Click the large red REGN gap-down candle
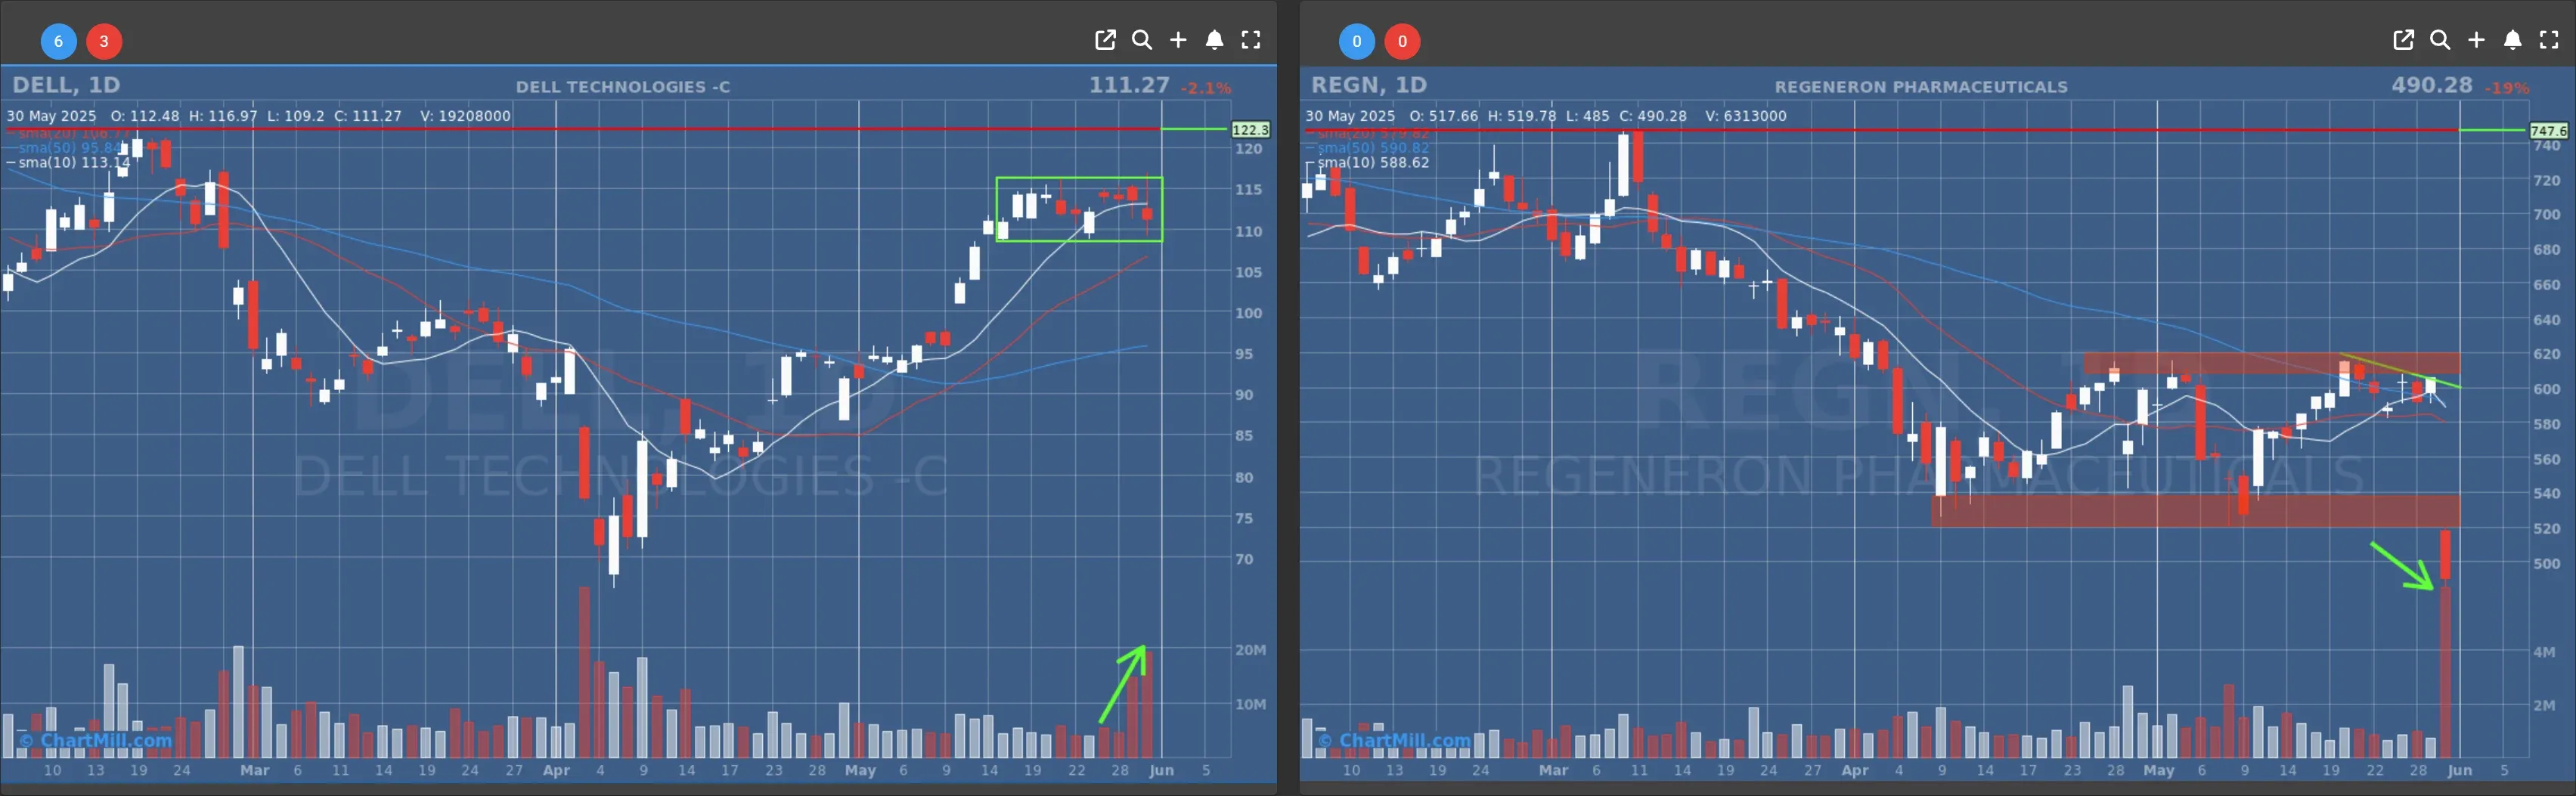Viewport: 2576px width, 796px height. point(2445,555)
